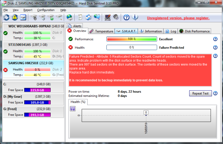This screenshot has width=223, height=144.
Task: Open the Report menu
Action: click(28, 10)
